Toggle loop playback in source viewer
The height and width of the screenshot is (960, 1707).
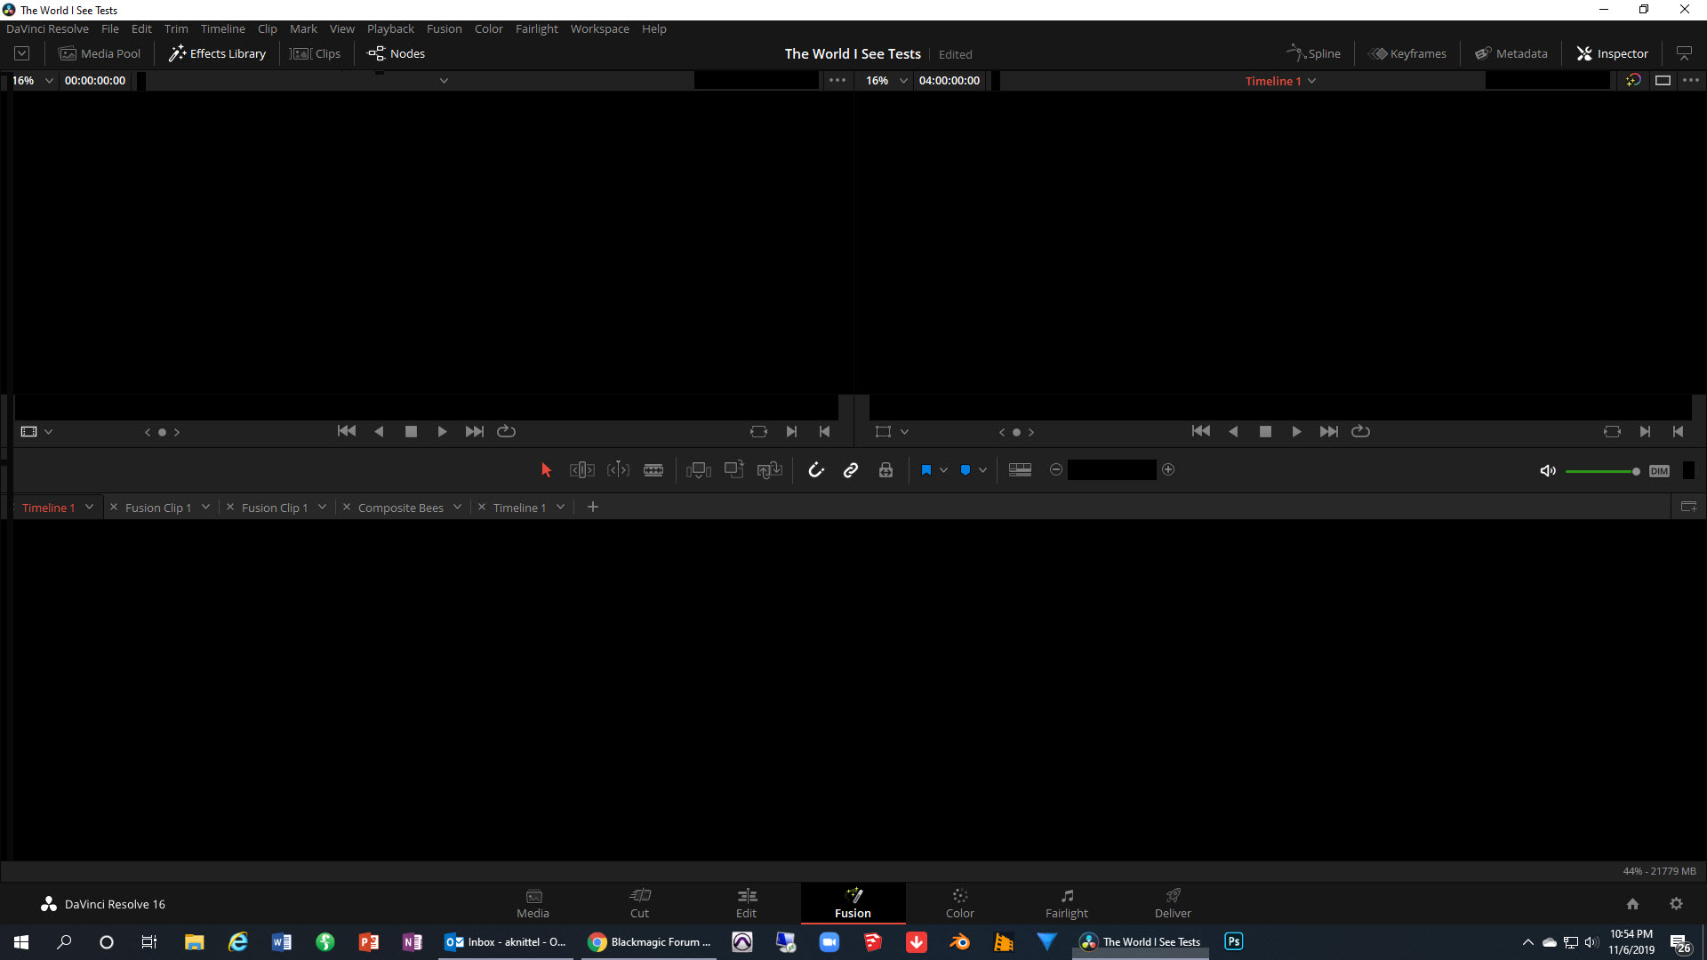pos(506,431)
